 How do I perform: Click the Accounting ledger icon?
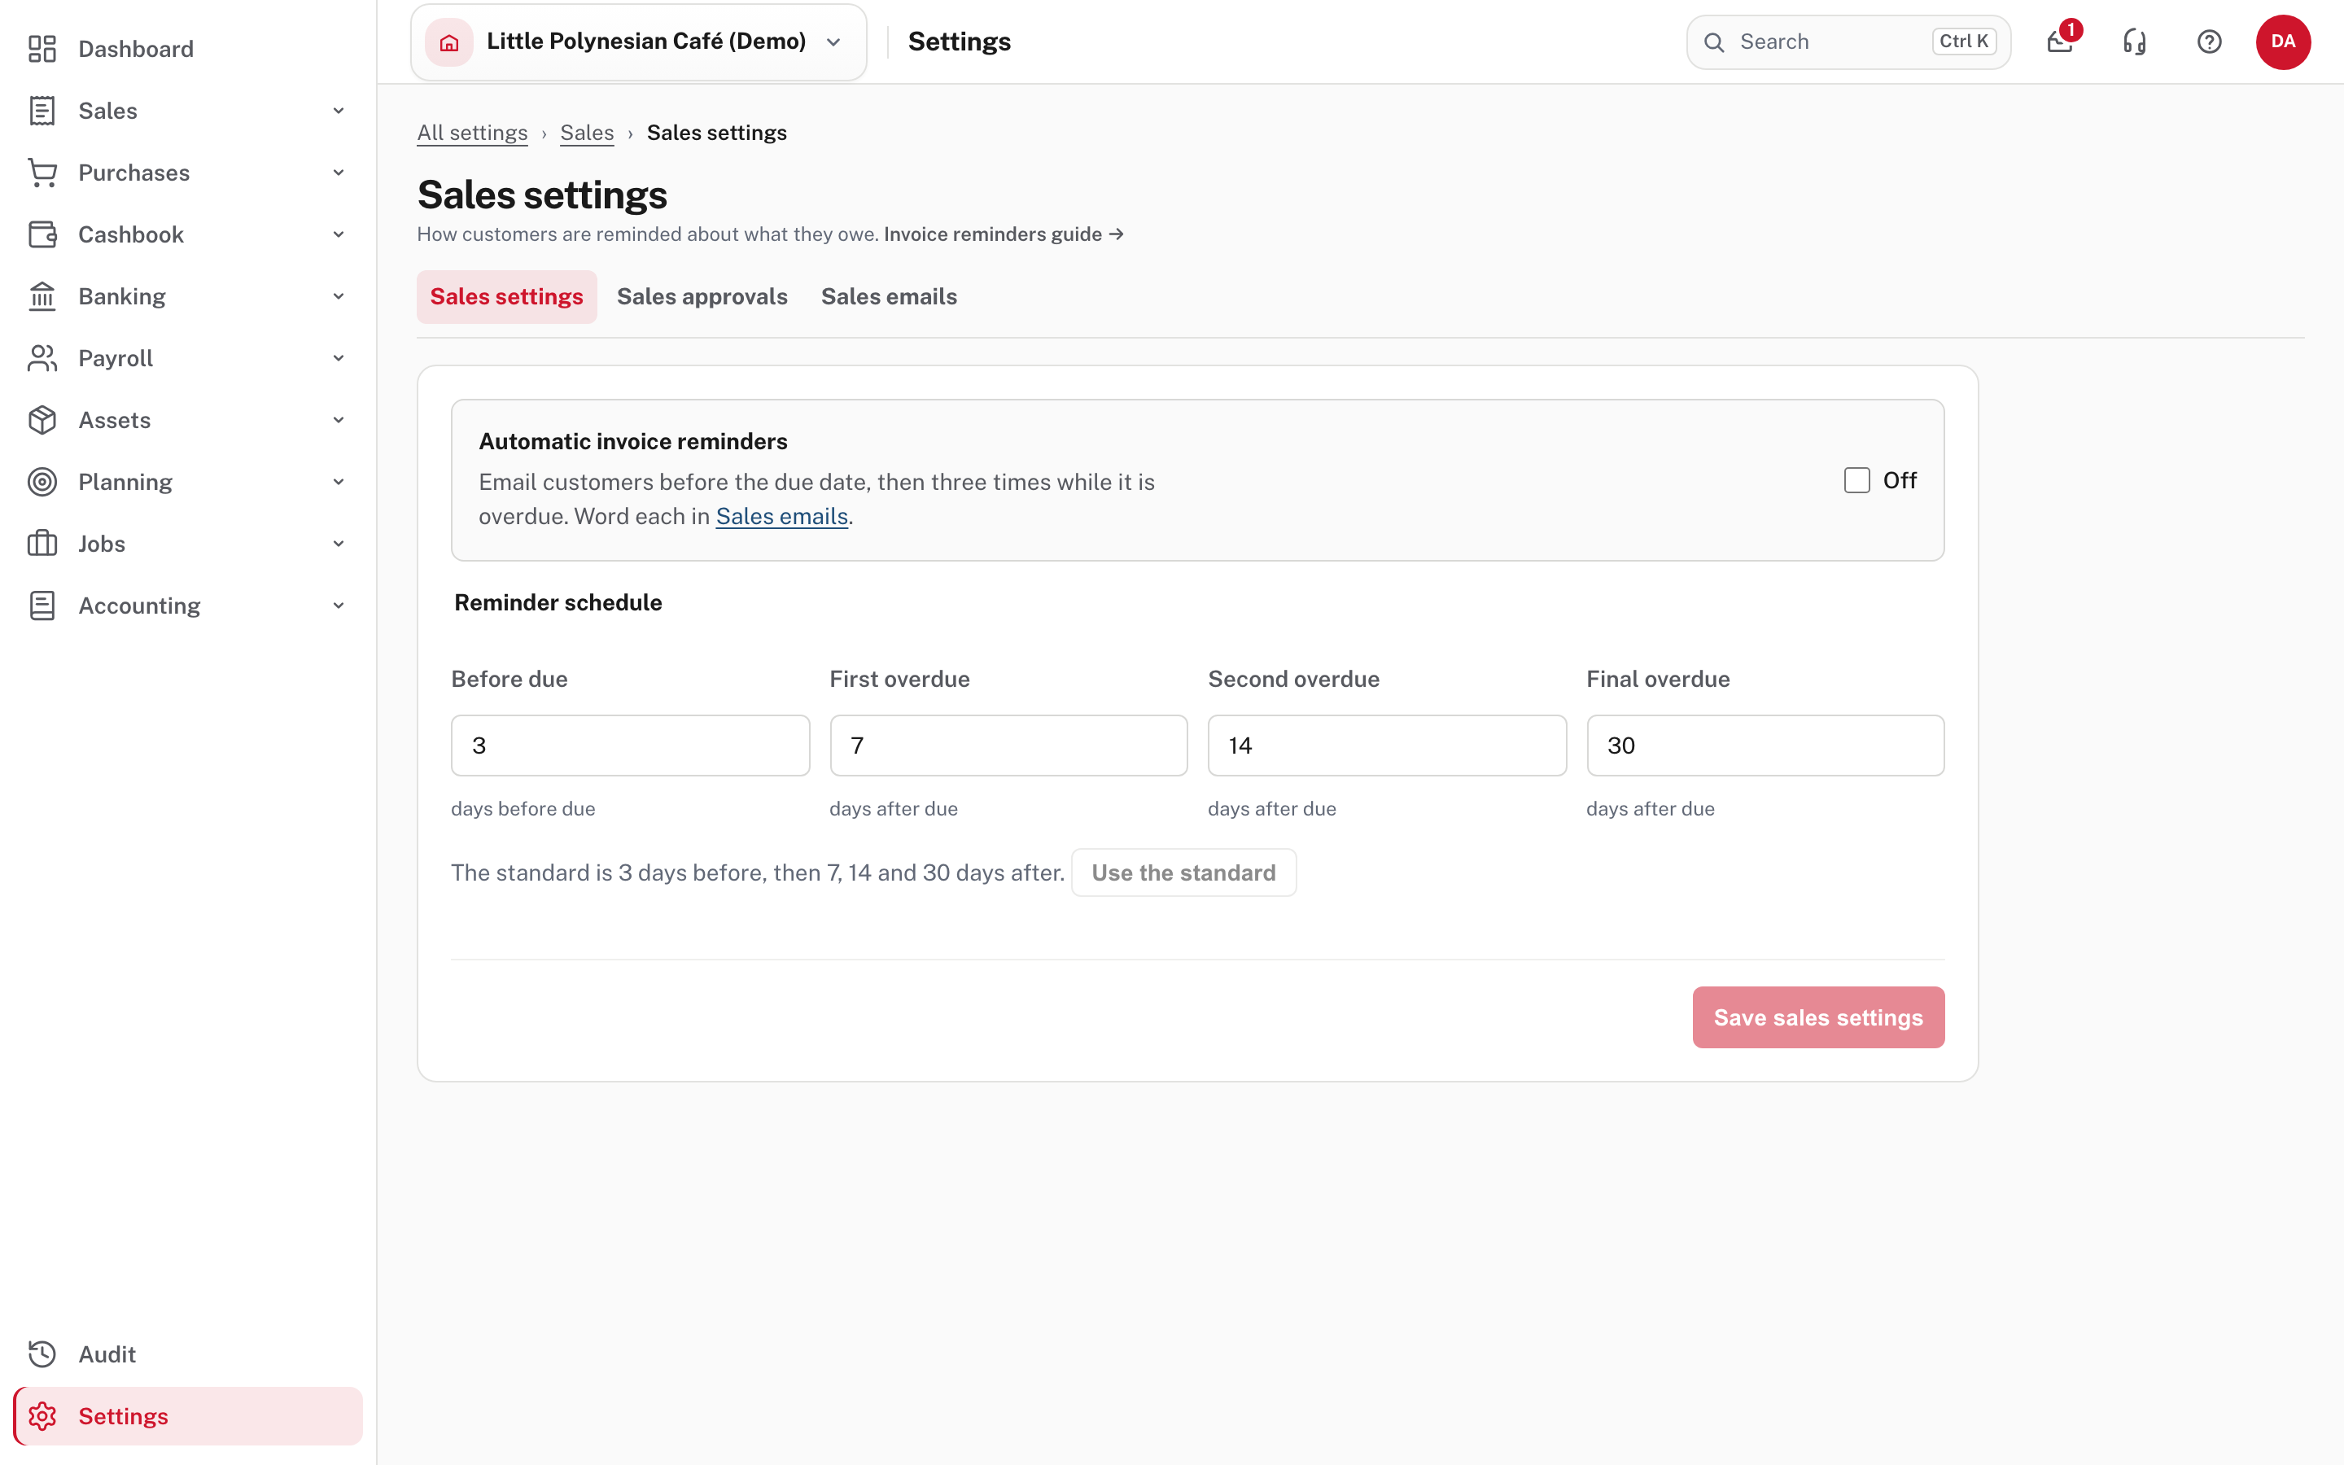42,606
